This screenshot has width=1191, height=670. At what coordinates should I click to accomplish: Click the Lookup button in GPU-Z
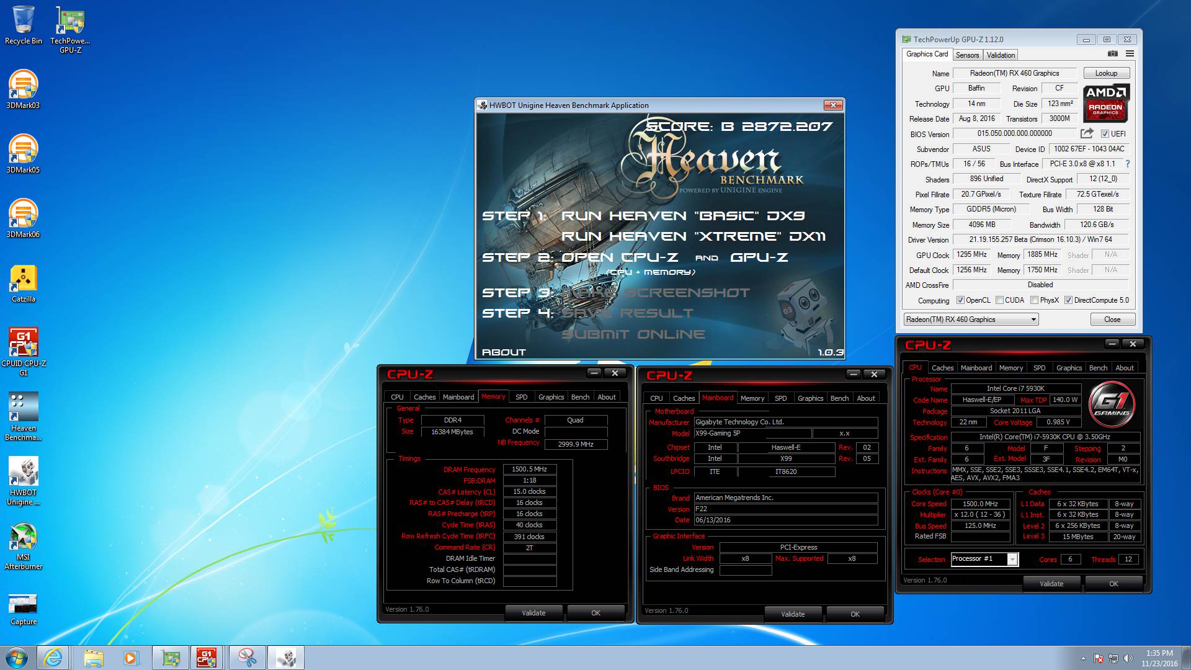[x=1106, y=73]
